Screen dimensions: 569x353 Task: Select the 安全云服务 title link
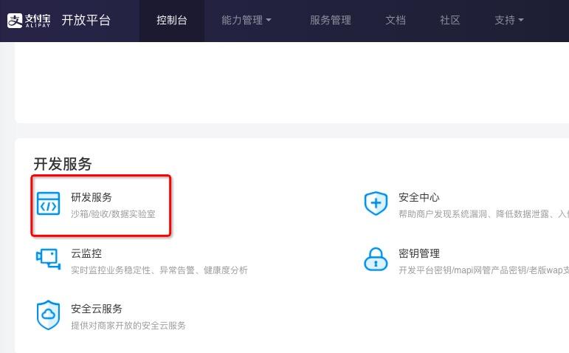[97, 309]
